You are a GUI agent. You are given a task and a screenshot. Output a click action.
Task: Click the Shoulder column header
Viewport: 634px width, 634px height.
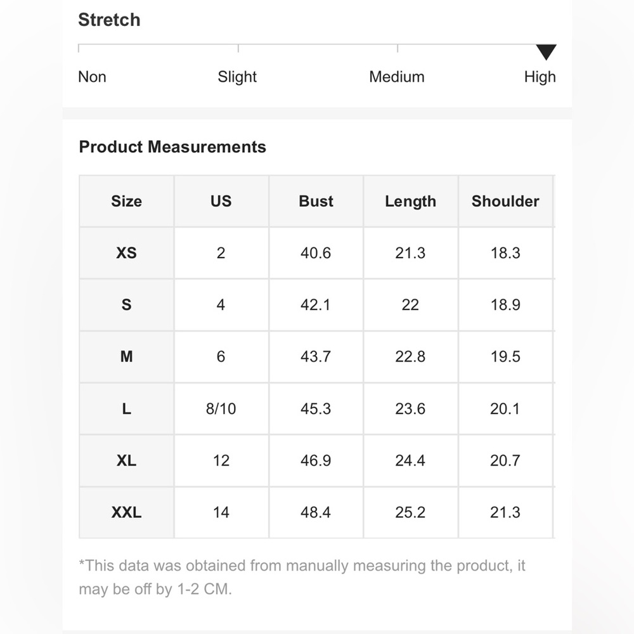pos(505,201)
